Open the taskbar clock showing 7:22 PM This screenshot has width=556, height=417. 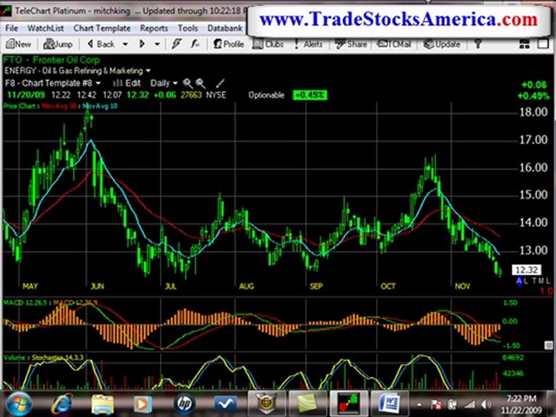pyautogui.click(x=521, y=404)
